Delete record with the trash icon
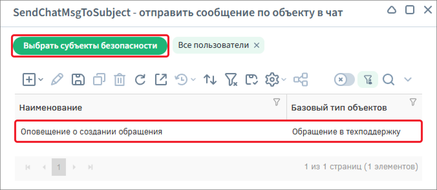The height and width of the screenshot is (190, 437). coord(119,79)
